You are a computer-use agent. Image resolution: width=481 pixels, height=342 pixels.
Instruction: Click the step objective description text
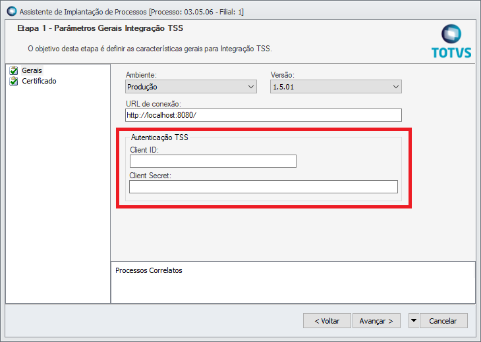click(149, 49)
